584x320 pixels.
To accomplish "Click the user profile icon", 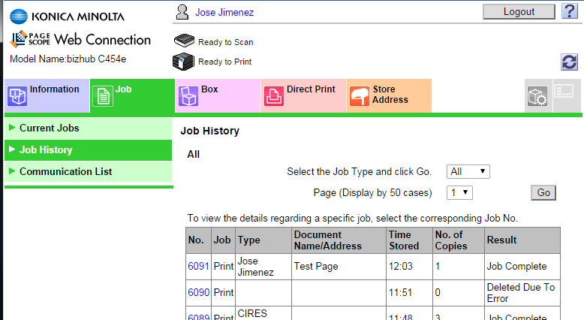I will pos(182,12).
